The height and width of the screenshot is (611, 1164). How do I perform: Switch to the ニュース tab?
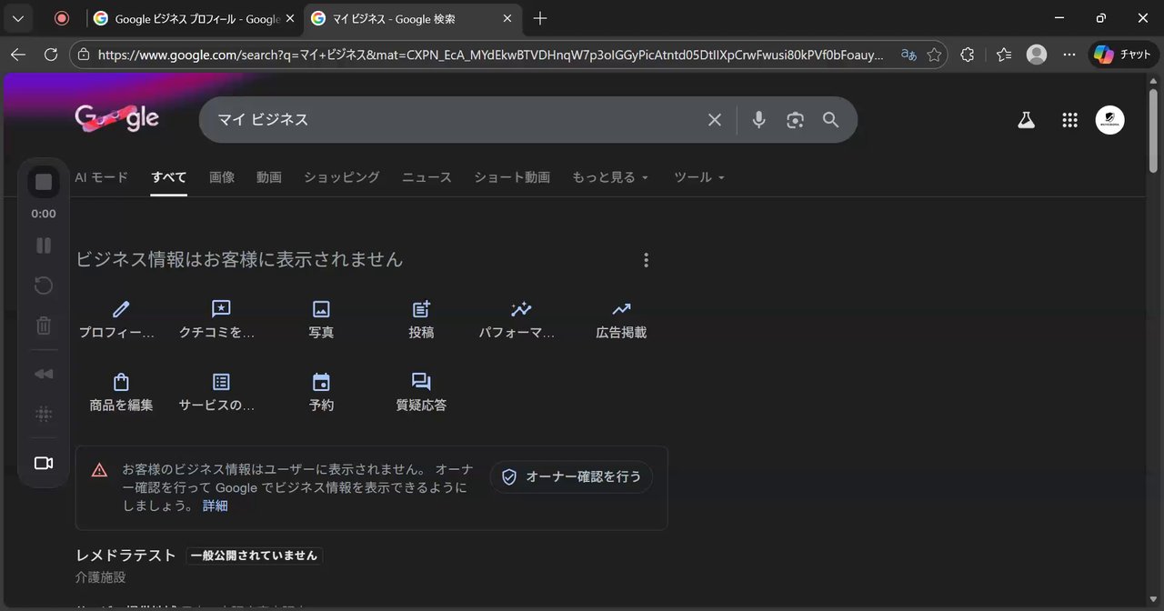click(426, 177)
